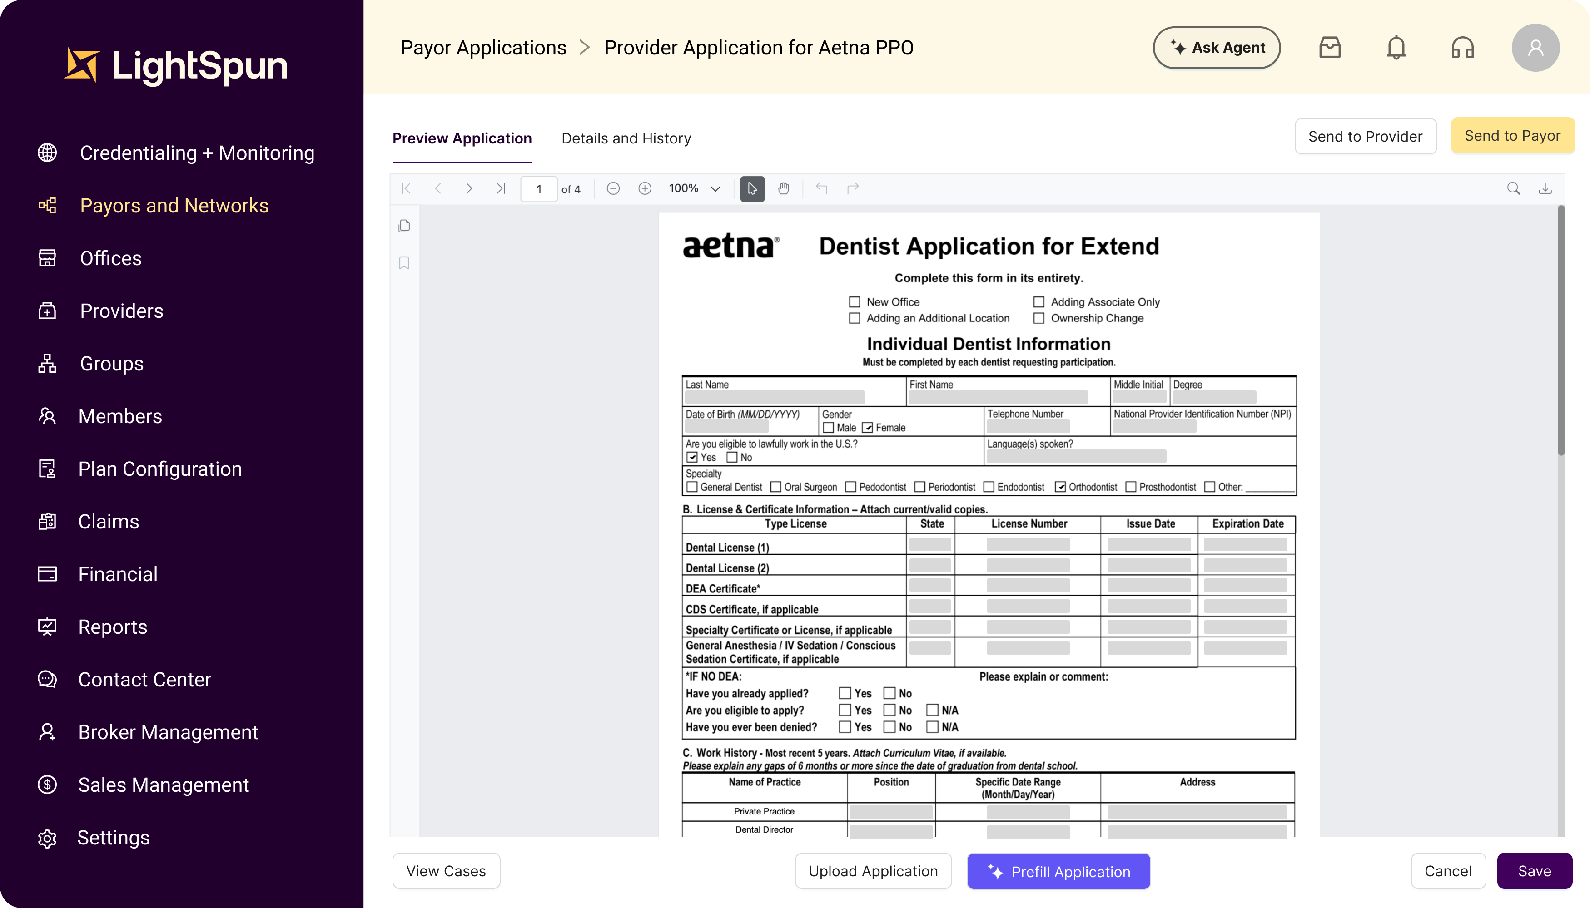Save the application
The height and width of the screenshot is (908, 1590).
(1535, 871)
